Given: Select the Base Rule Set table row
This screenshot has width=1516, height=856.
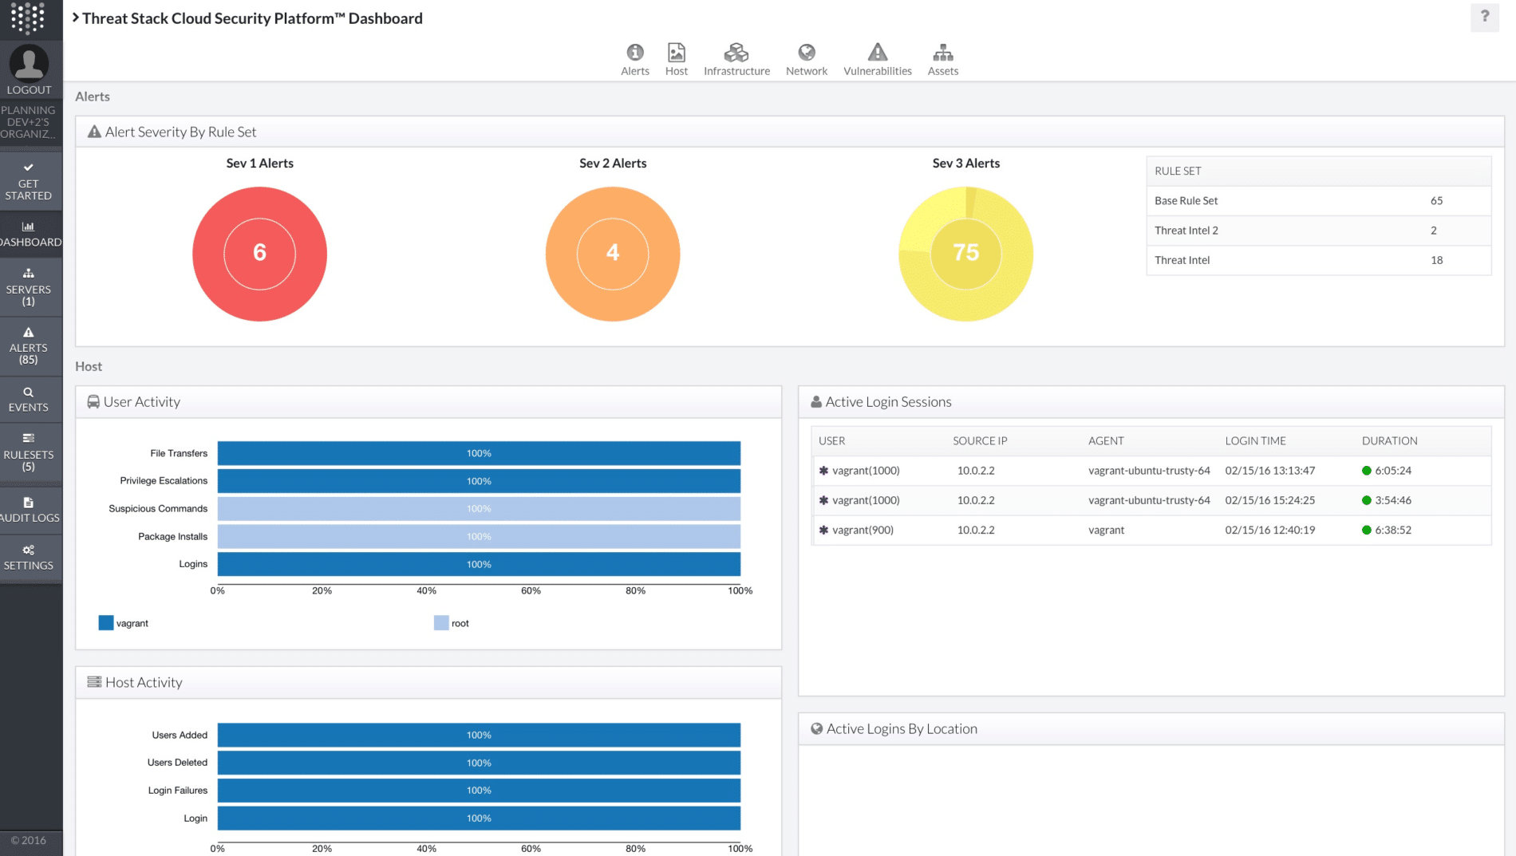Looking at the screenshot, I should coord(1318,201).
